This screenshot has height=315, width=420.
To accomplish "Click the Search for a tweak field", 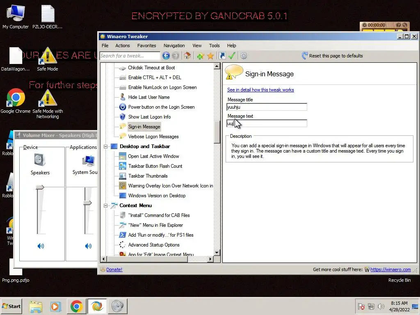I will (130, 56).
